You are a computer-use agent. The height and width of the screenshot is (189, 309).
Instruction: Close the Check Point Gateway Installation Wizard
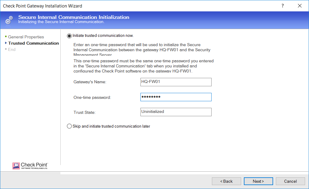point(300,6)
